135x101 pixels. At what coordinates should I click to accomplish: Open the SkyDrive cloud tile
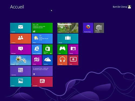tap(48, 60)
